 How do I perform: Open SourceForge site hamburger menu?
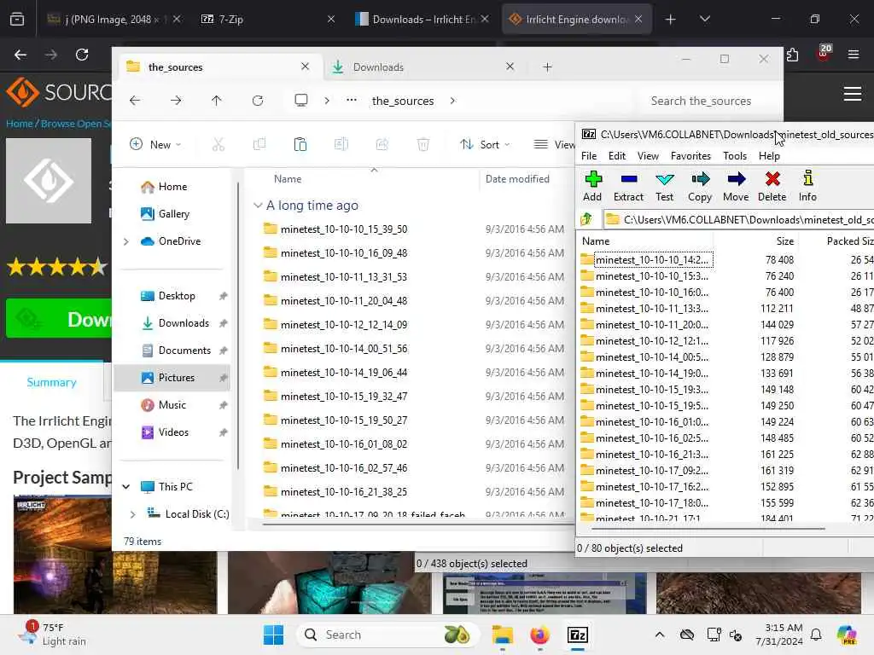[853, 94]
